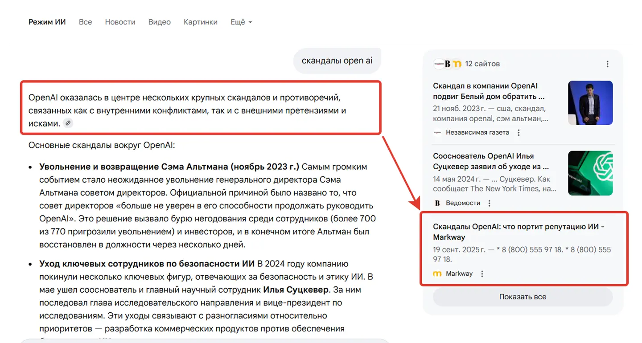
Task: Open options menu next to 12 сайтов
Action: tap(607, 64)
